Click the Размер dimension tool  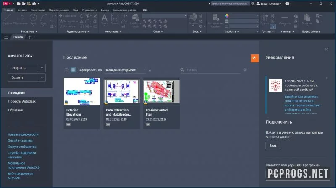coord(115,19)
